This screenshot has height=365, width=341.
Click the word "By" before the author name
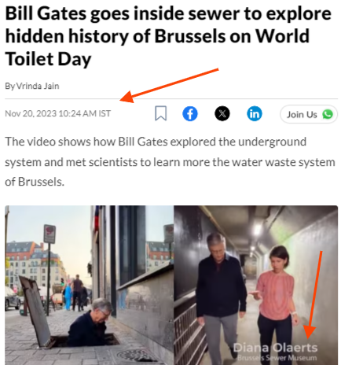coord(9,86)
